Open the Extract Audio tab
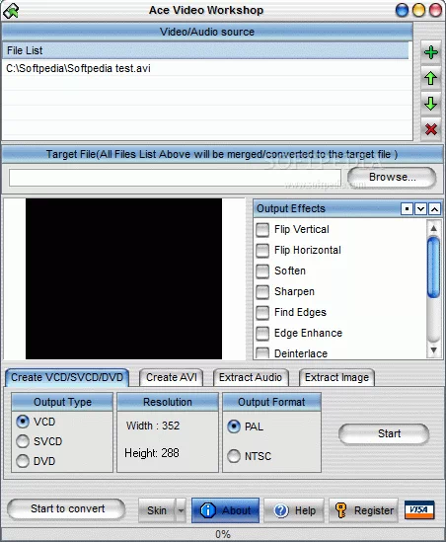 click(x=251, y=377)
